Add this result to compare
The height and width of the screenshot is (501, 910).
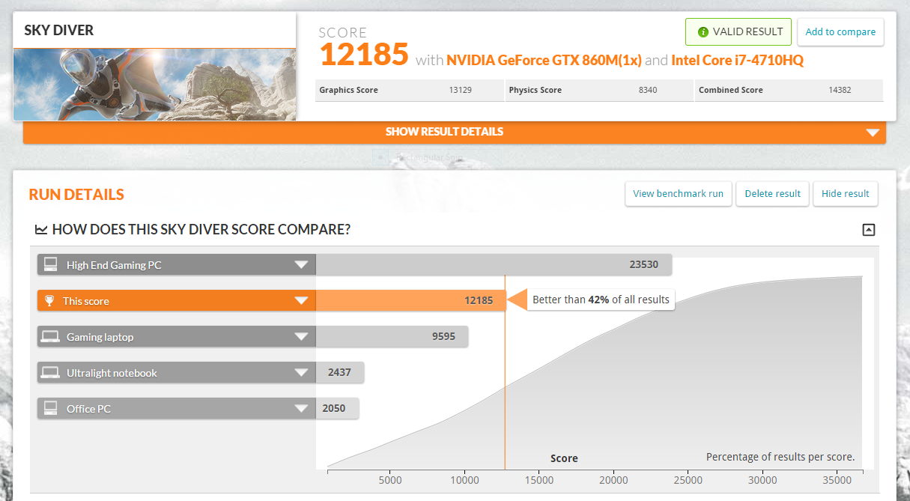point(840,32)
